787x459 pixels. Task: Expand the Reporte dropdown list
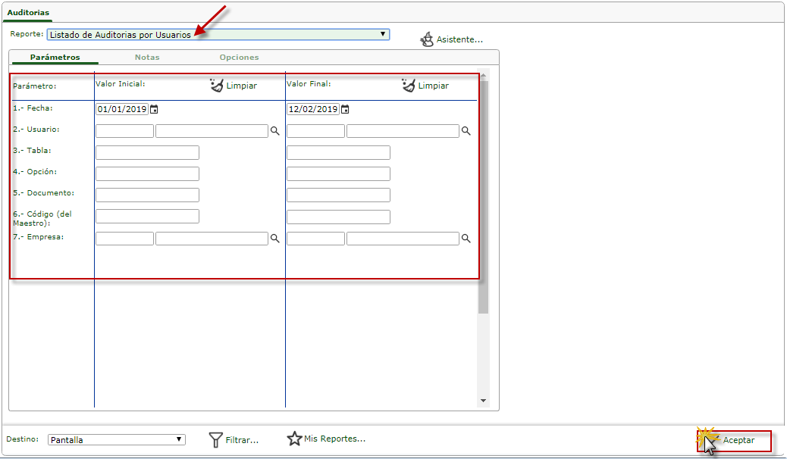click(x=218, y=35)
